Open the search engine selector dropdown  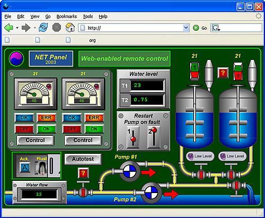(x=216, y=28)
